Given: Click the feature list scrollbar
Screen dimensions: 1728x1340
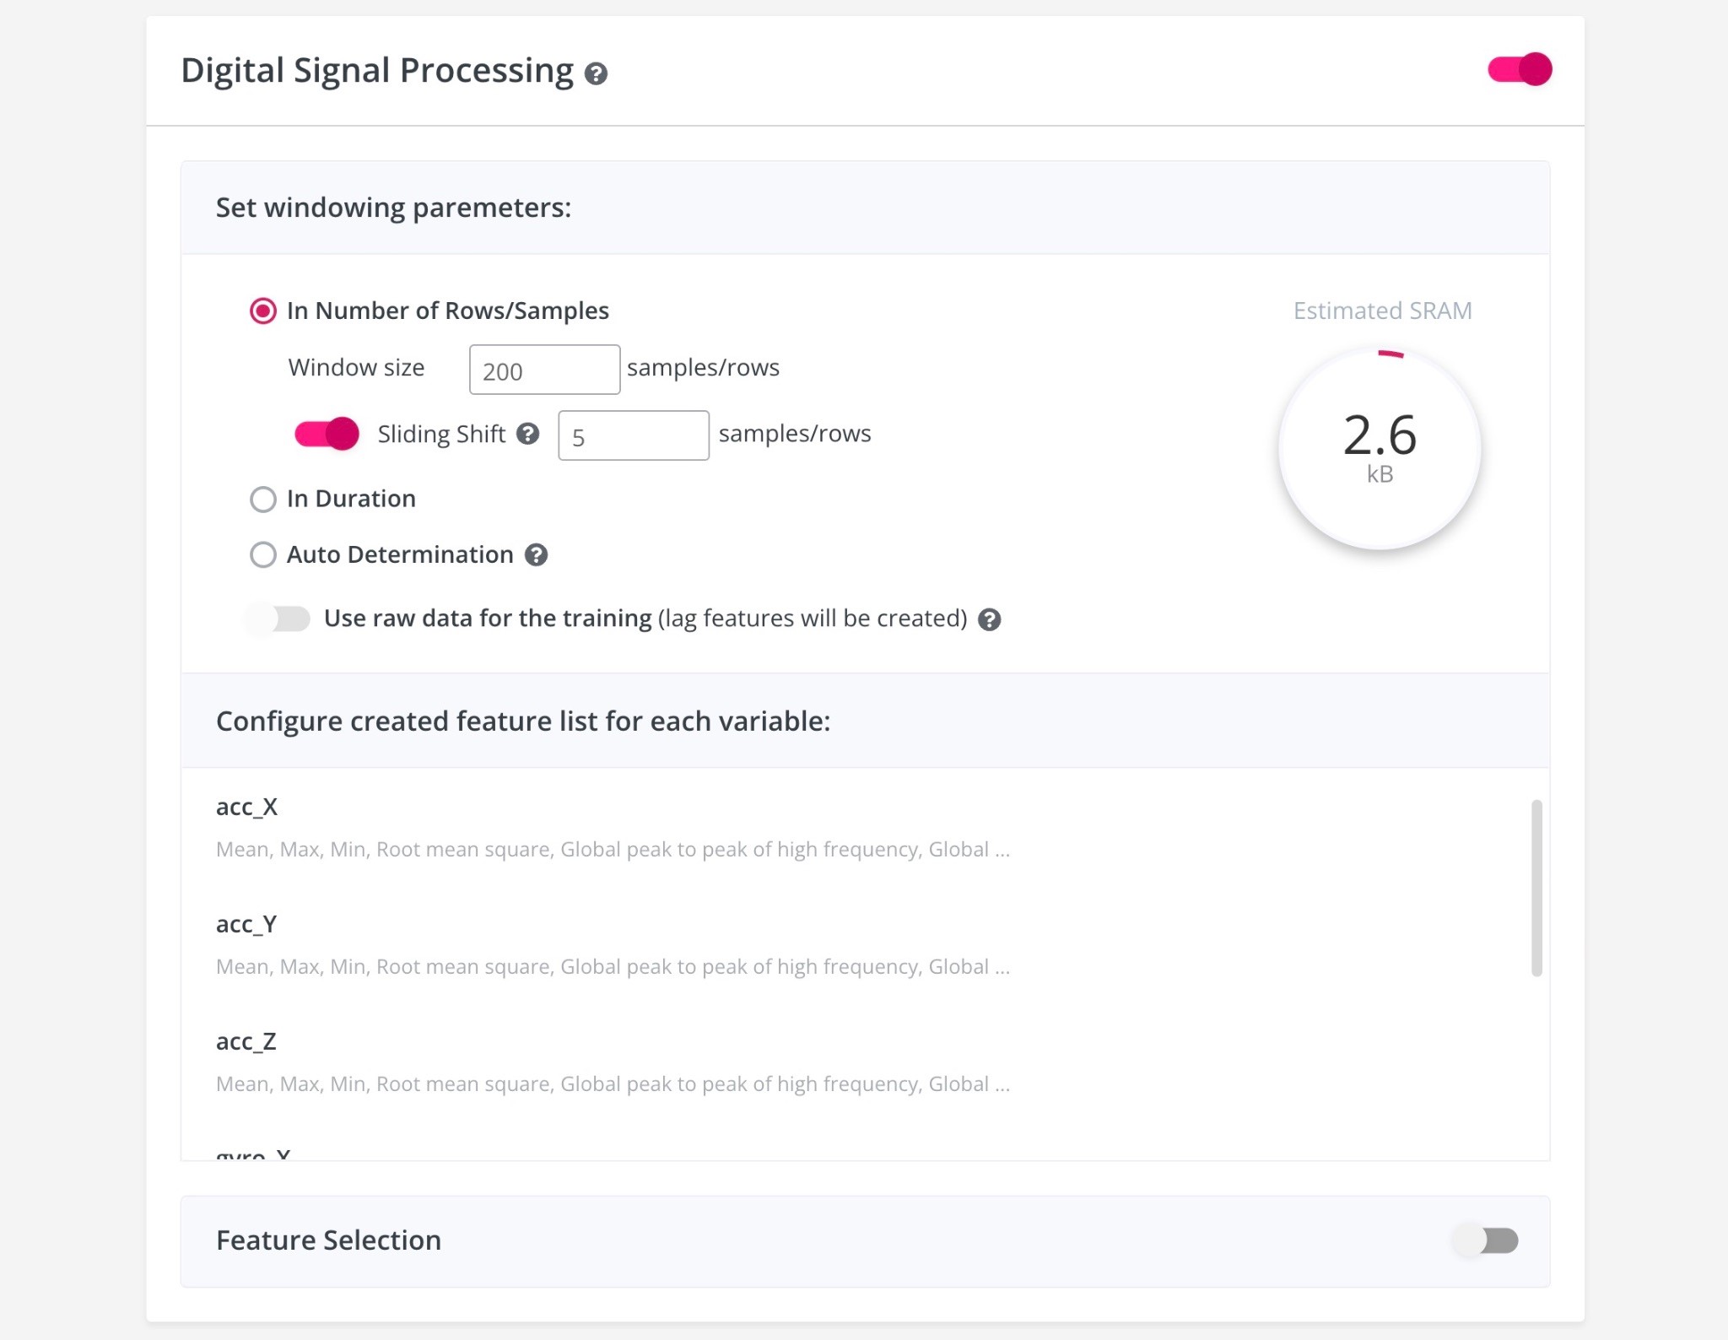Looking at the screenshot, I should pos(1536,888).
